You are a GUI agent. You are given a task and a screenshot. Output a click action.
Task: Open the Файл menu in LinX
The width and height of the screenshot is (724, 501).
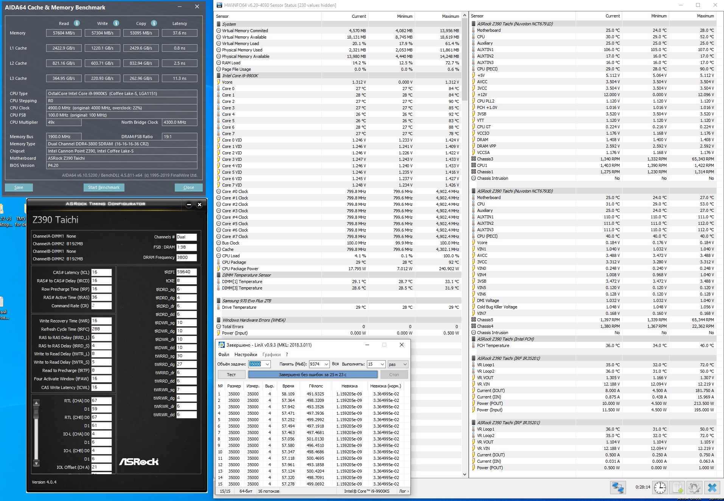point(224,355)
